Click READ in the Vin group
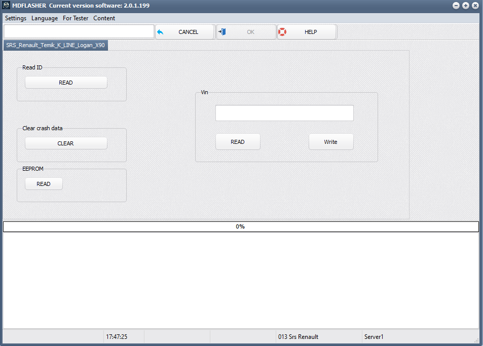 (238, 142)
